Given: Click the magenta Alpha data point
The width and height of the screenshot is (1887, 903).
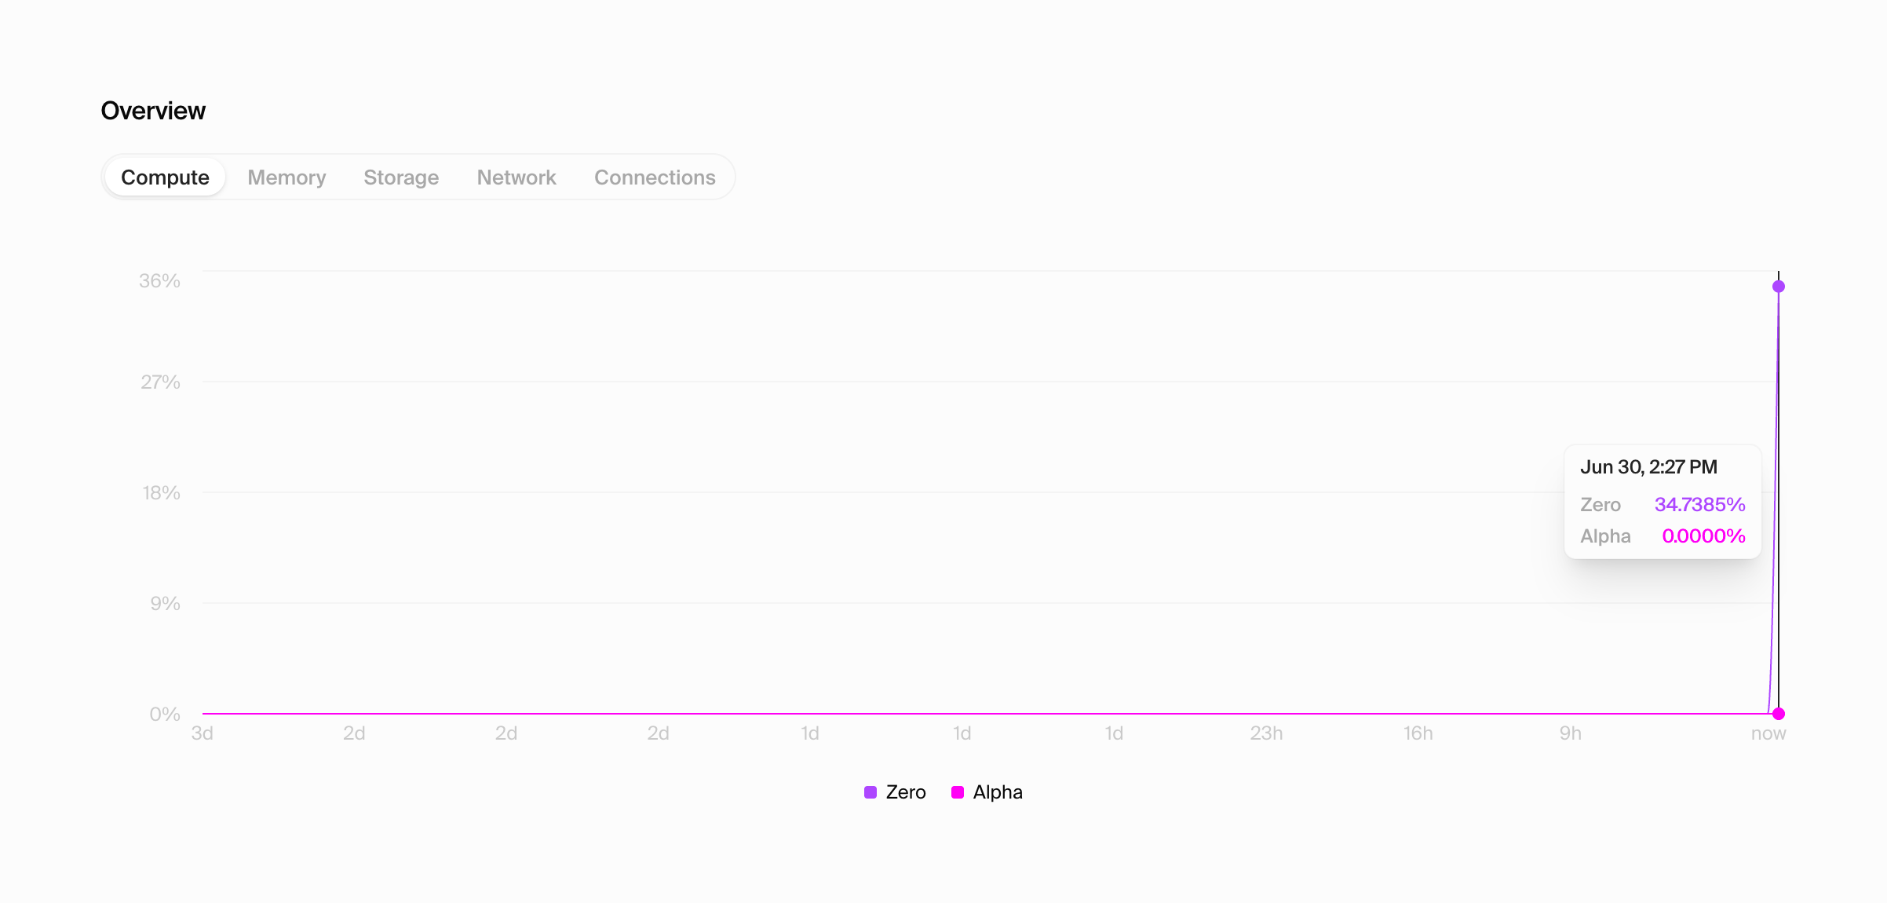Looking at the screenshot, I should click(1779, 714).
